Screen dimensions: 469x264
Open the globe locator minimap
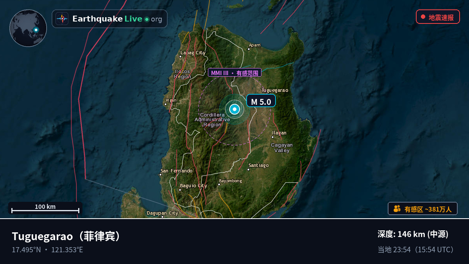click(28, 28)
